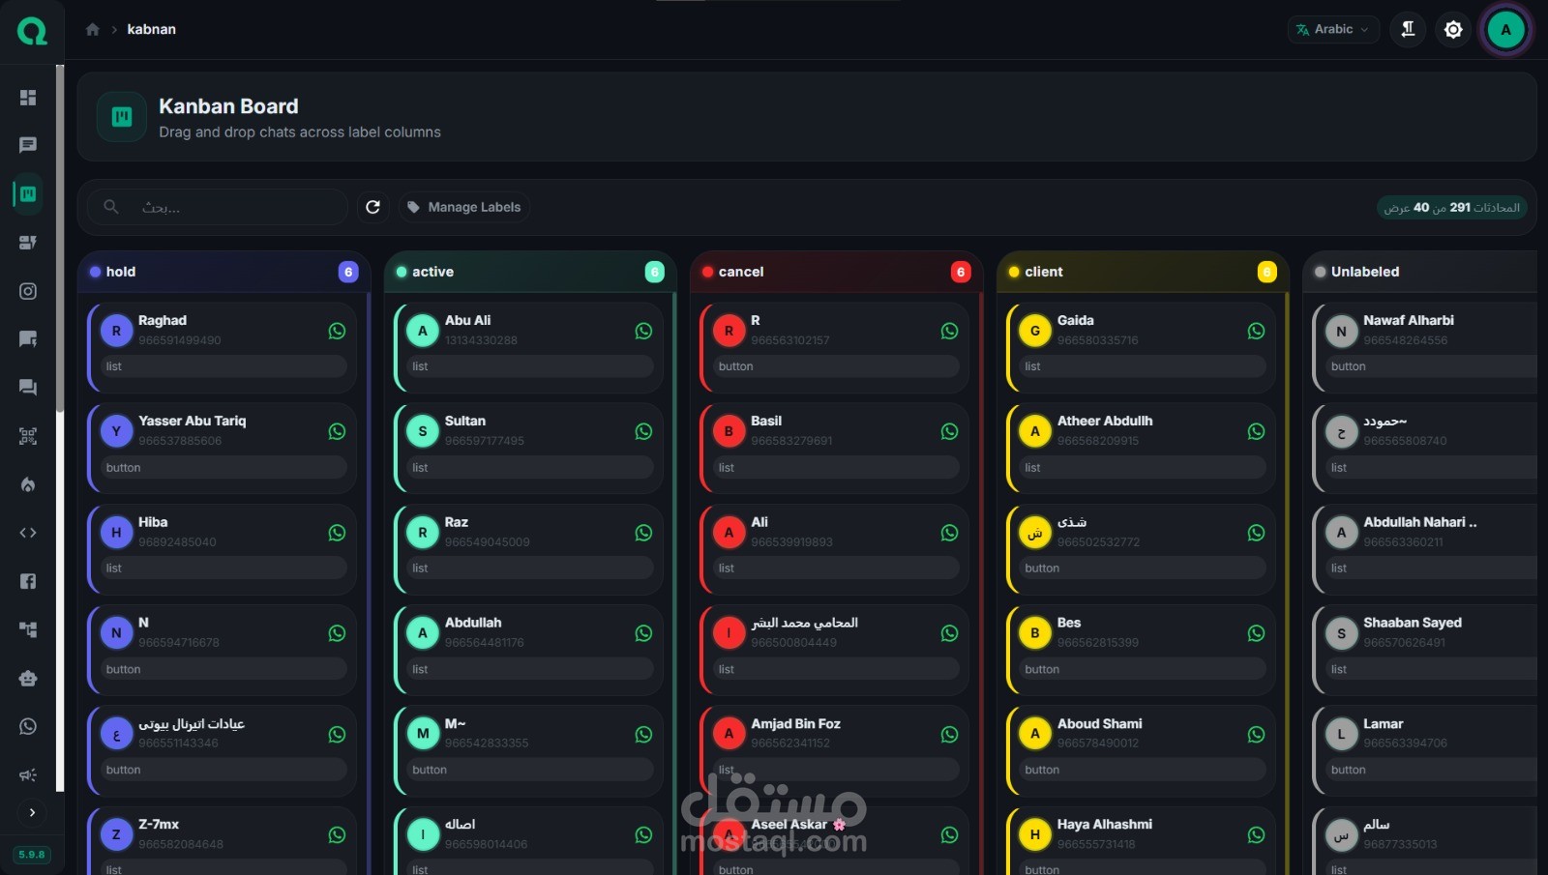
Task: Click the refresh icon next to search
Action: 372,207
